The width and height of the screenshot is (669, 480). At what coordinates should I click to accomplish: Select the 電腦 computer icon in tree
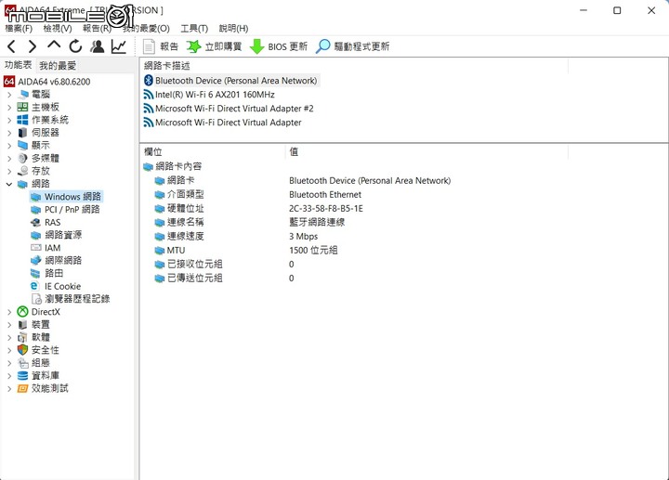[23, 94]
